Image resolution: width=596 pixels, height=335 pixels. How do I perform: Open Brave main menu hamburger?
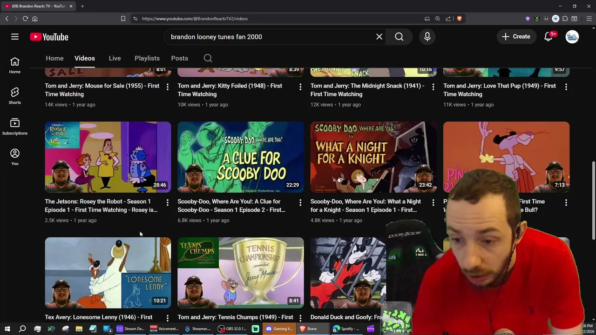(589, 19)
